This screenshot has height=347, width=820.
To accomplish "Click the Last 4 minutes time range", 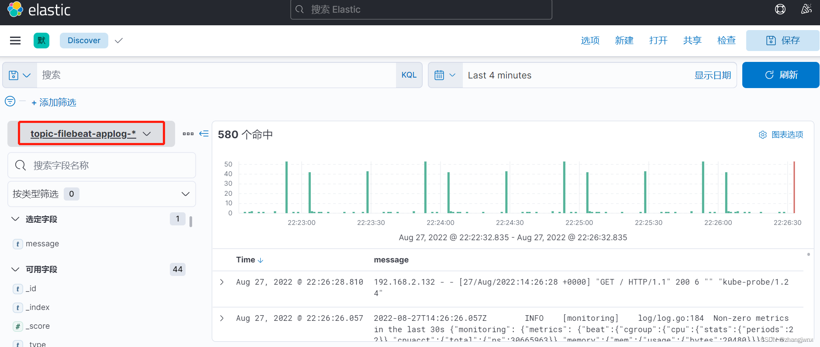I will pyautogui.click(x=500, y=75).
